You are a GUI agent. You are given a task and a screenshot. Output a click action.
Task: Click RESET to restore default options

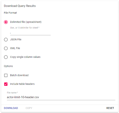click(x=110, y=108)
